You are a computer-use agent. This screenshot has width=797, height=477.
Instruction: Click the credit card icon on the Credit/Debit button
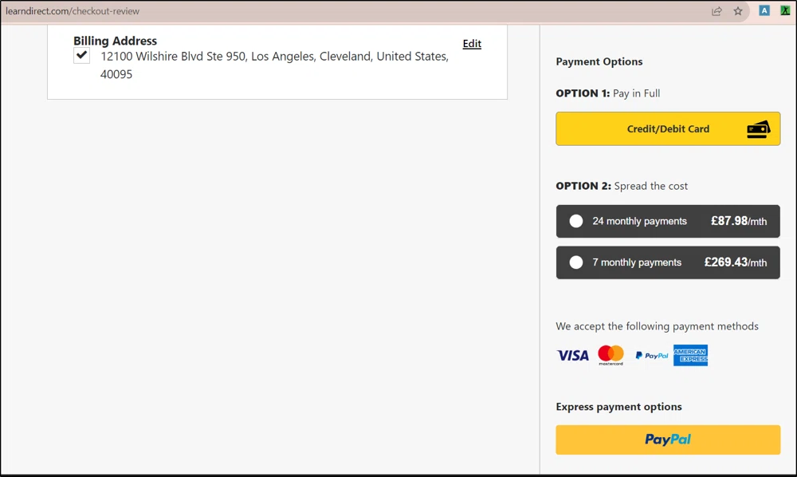(758, 128)
